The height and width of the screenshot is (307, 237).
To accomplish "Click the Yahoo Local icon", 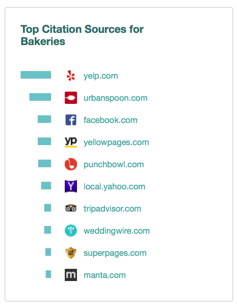I will click(71, 186).
